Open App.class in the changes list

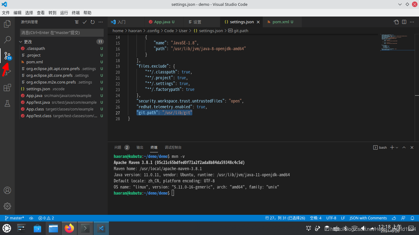coord(61,109)
